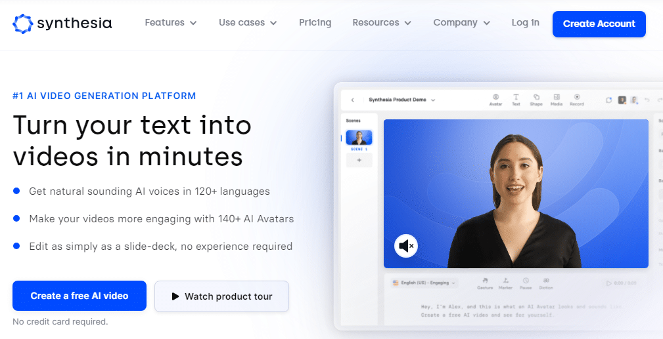Select the Avatar tool in the editor
The height and width of the screenshot is (339, 663).
[x=495, y=99]
